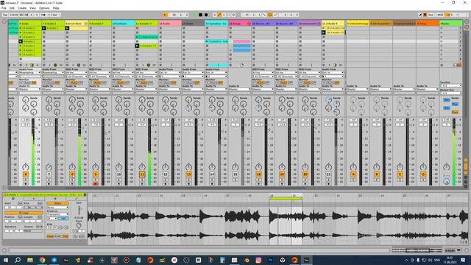Launch the second clip in the 21 Audio track

[324, 32]
